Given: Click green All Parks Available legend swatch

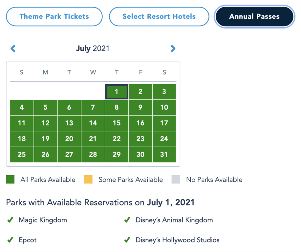Looking at the screenshot, I should click(x=10, y=179).
